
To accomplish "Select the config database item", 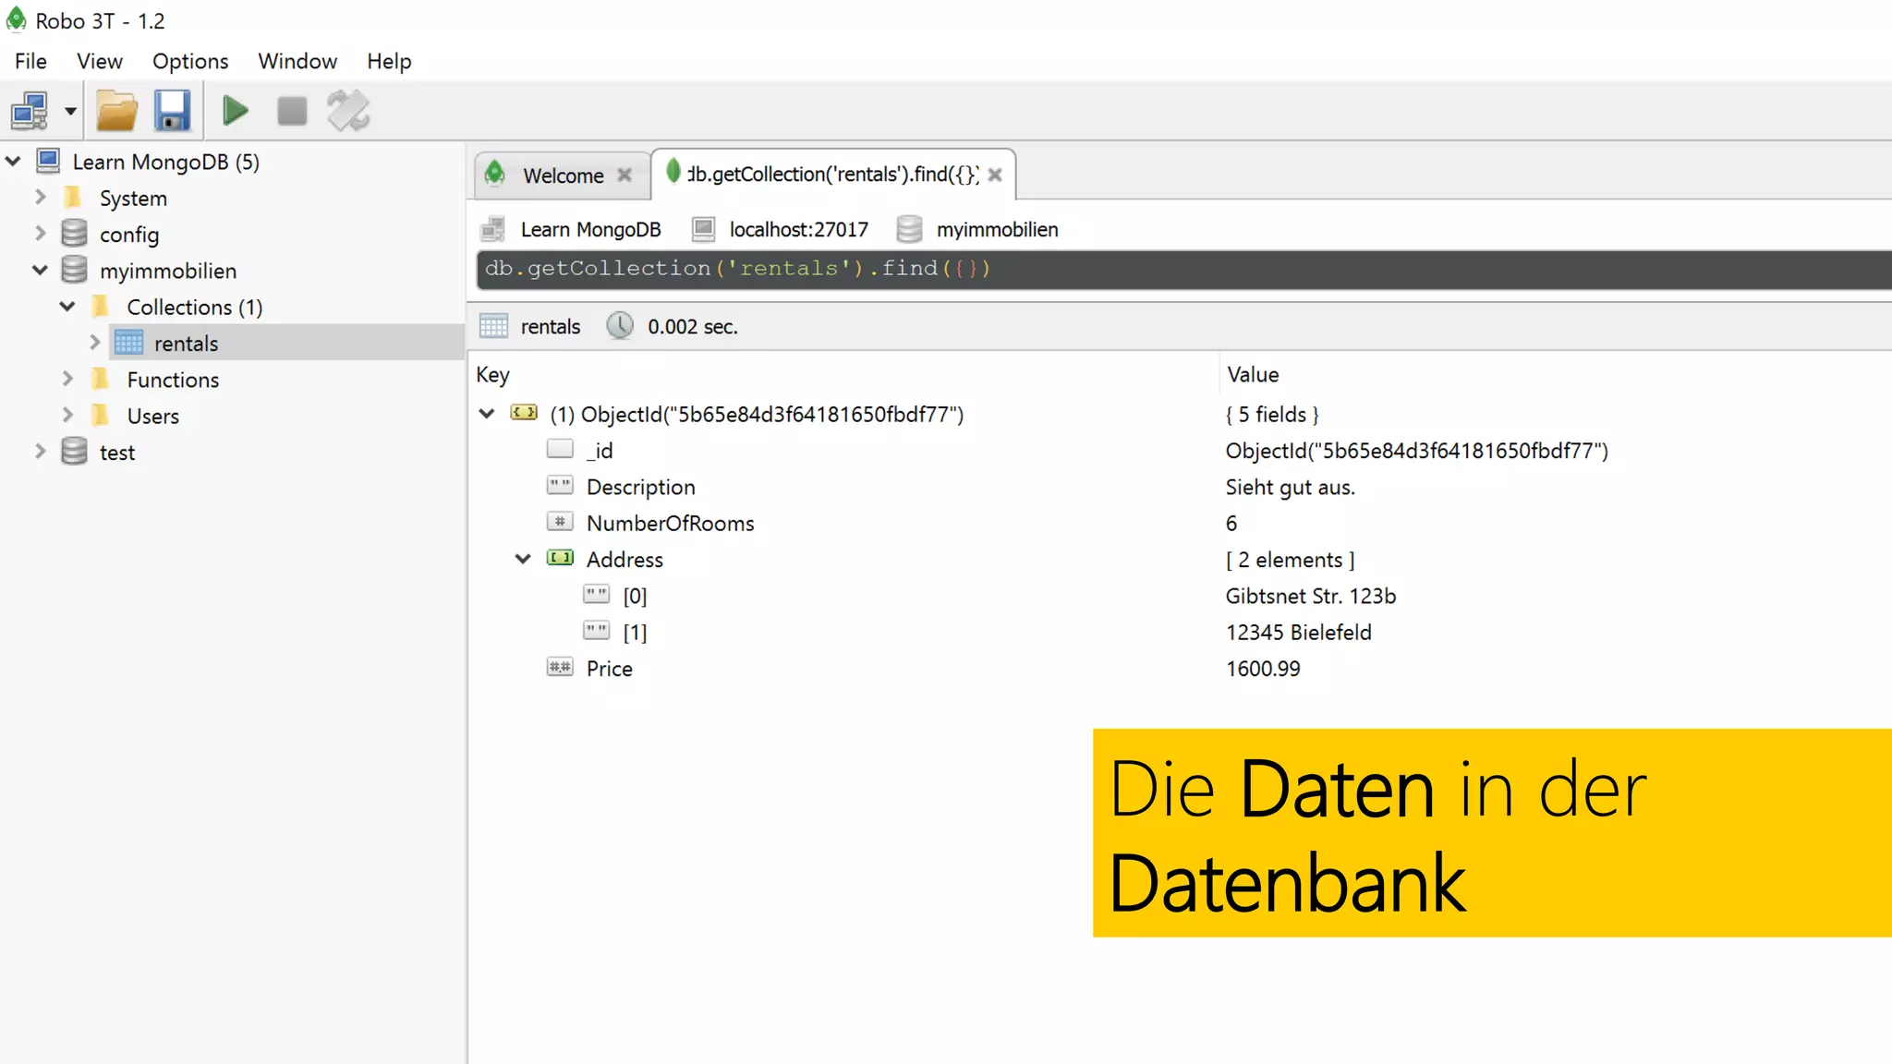I will tap(129, 235).
